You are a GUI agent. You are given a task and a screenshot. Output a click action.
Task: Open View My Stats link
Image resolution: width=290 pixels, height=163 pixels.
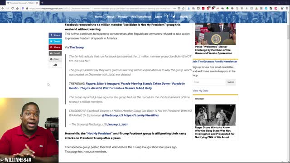click(x=200, y=91)
